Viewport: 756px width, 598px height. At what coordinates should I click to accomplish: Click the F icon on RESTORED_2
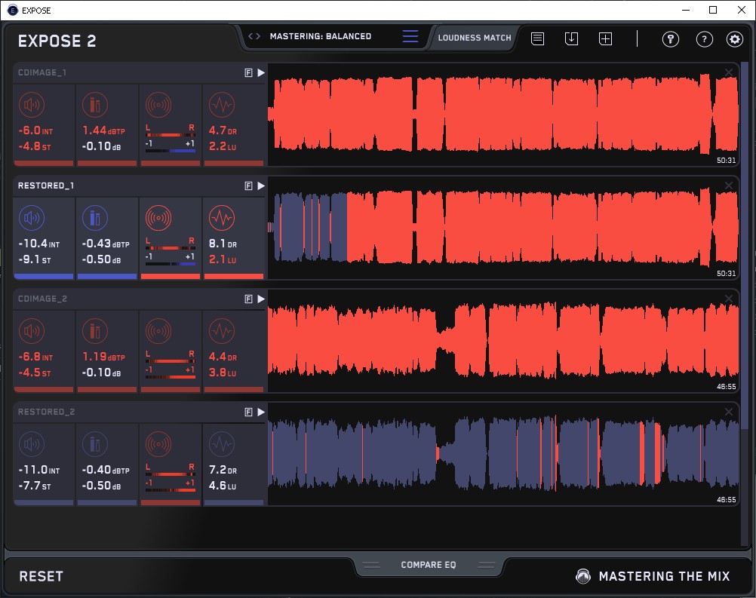point(248,412)
